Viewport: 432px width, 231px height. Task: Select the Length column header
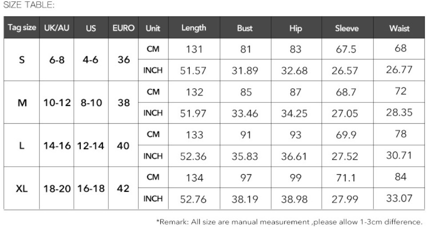[194, 27]
